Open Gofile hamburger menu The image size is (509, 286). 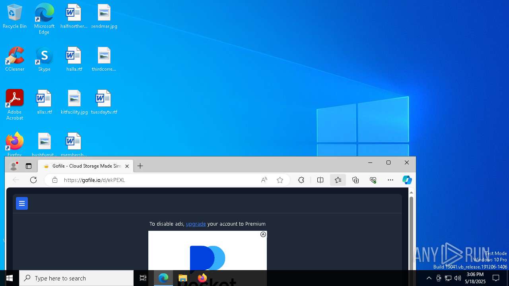22,203
